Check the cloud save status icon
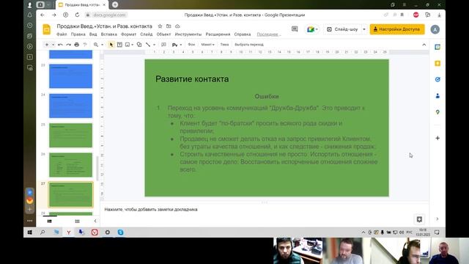Screen dimensions: 469x264 [x=177, y=26]
